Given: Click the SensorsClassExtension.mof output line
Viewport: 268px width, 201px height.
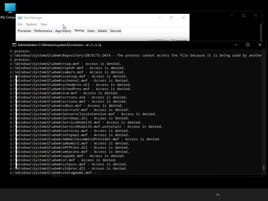Looking at the screenshot, I should [83, 114].
